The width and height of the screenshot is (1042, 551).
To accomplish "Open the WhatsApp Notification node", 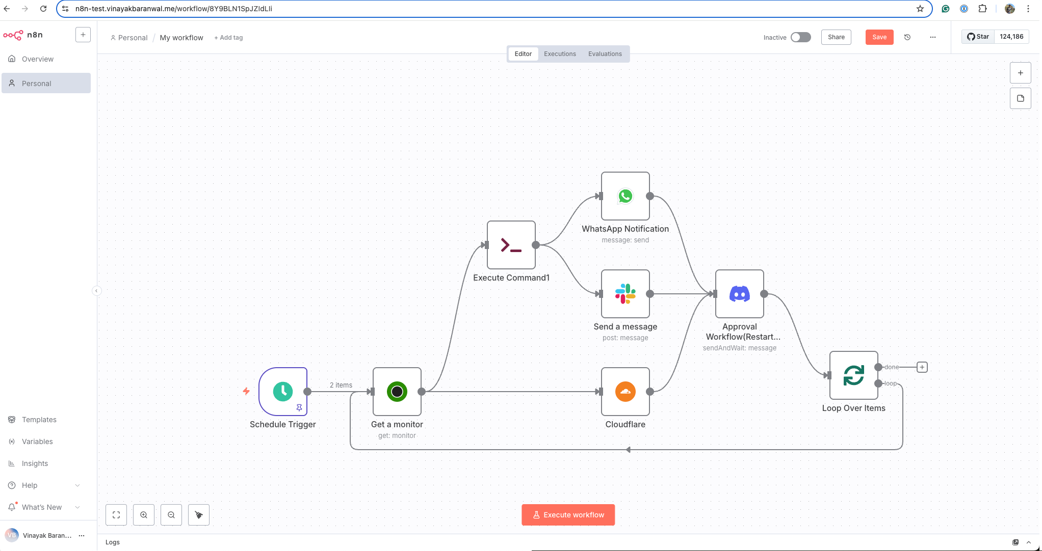I will (626, 196).
